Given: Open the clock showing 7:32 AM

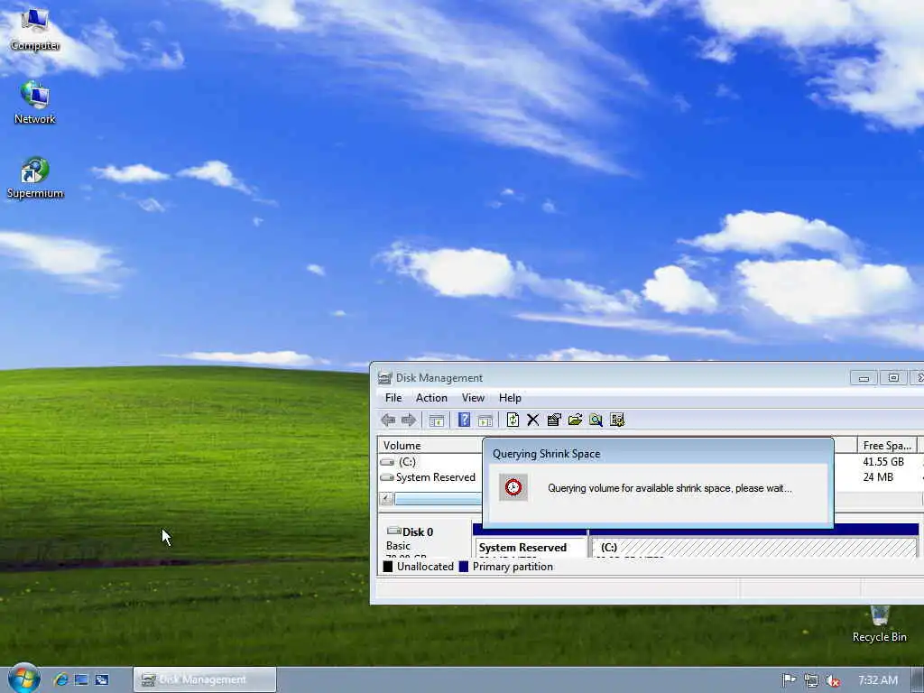Looking at the screenshot, I should point(877,680).
